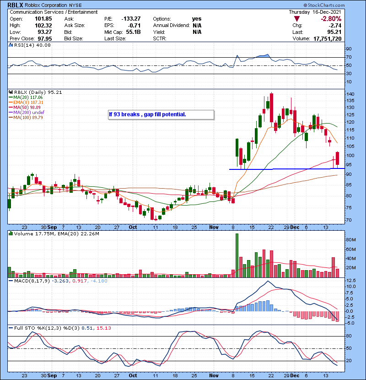Click the blue horizontal support line
366x380 pixels.
(284, 169)
